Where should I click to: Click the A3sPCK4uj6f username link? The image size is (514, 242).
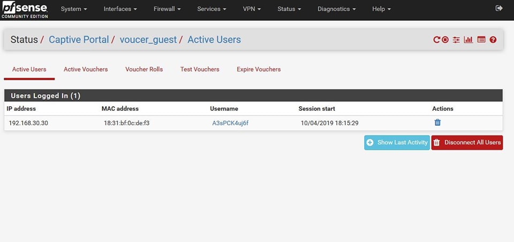230,123
